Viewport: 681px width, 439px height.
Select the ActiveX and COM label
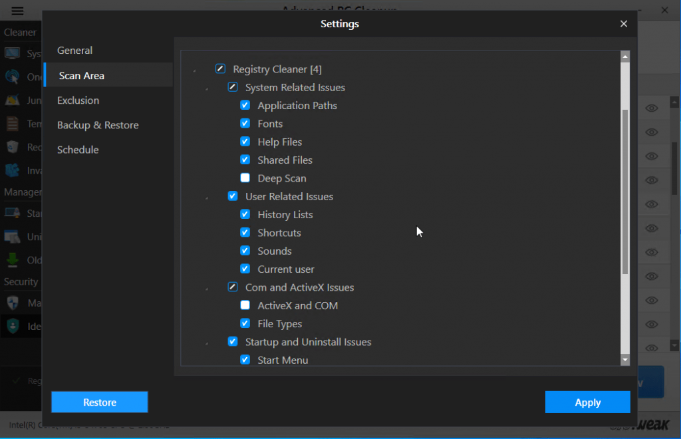[297, 306]
